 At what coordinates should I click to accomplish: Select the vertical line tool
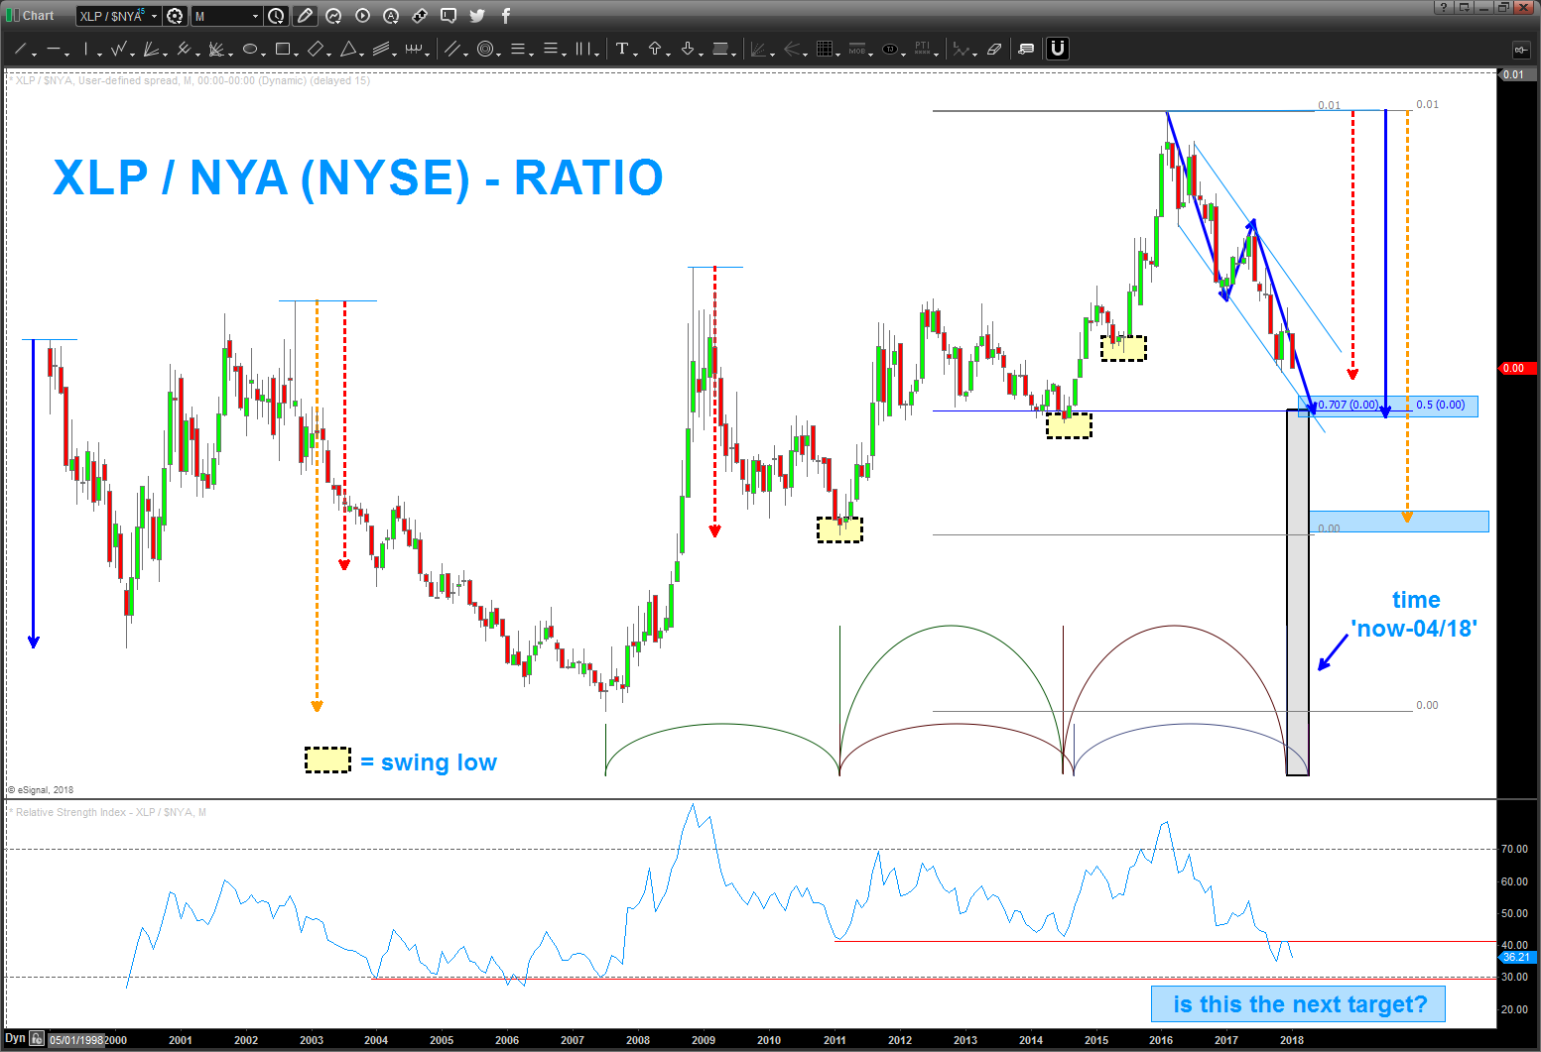(85, 49)
